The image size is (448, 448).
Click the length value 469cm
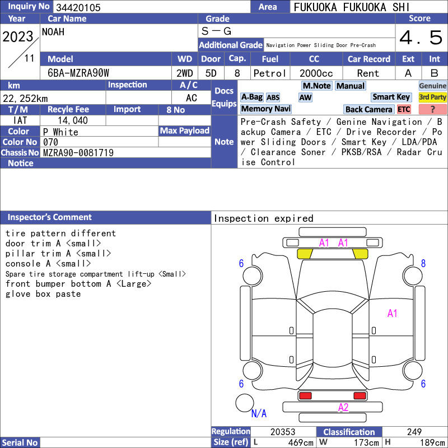click(x=301, y=442)
